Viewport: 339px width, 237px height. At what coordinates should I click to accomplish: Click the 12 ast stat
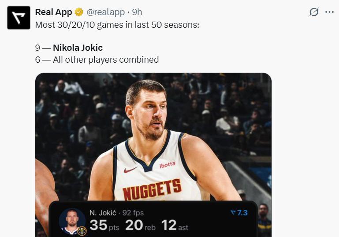pyautogui.click(x=175, y=226)
